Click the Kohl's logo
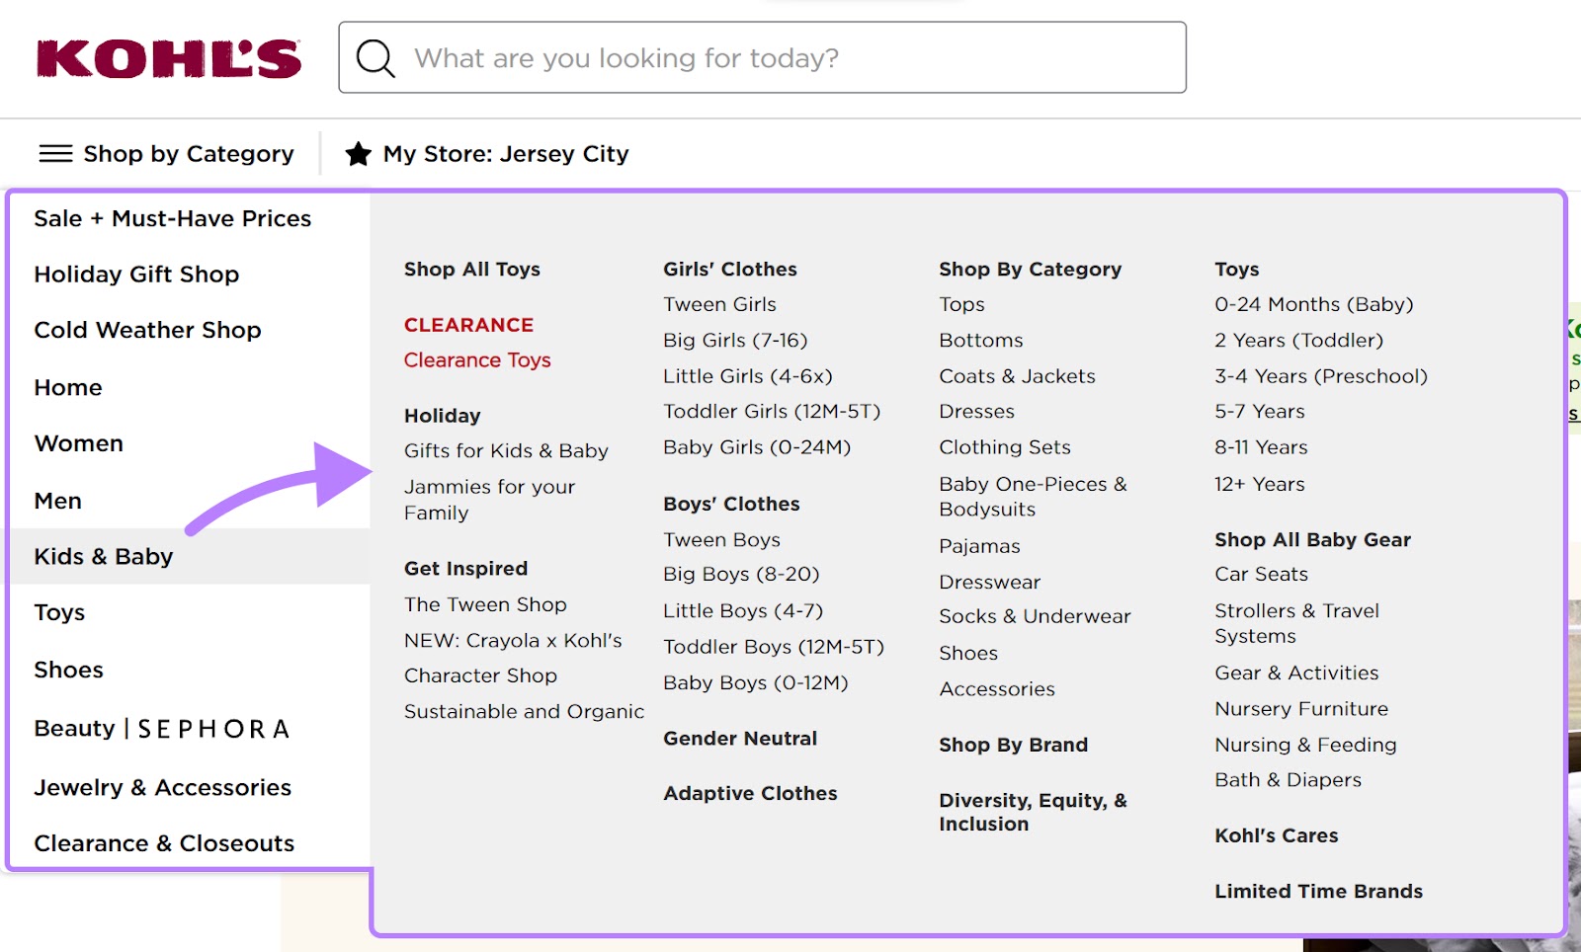 [168, 57]
